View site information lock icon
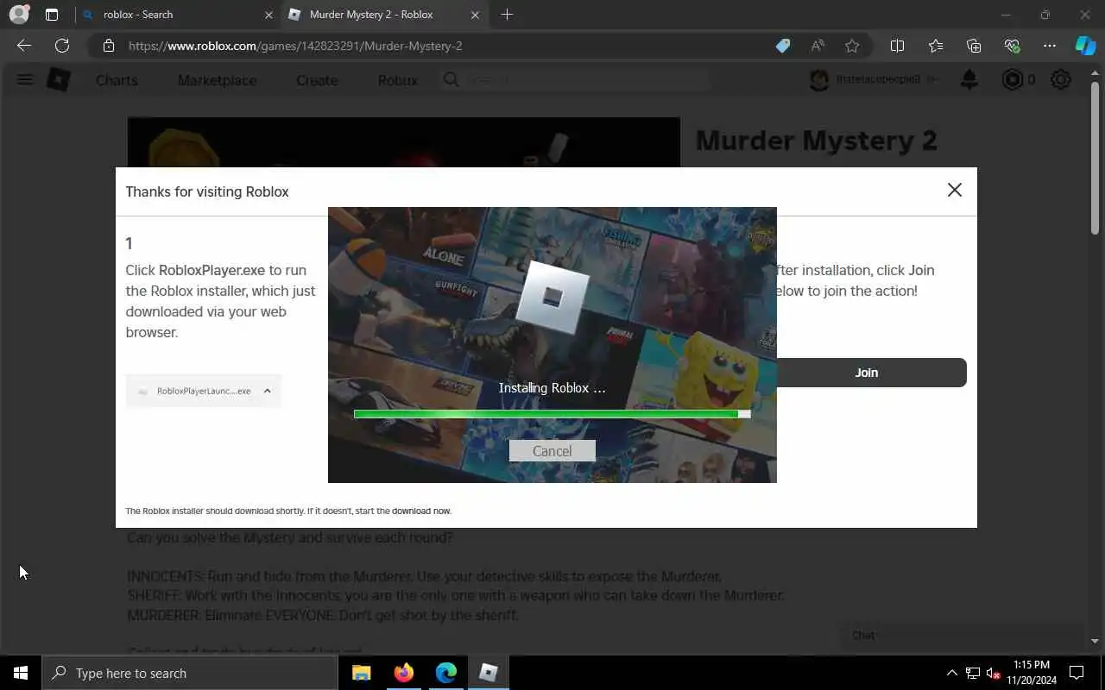1105x690 pixels. tap(108, 46)
